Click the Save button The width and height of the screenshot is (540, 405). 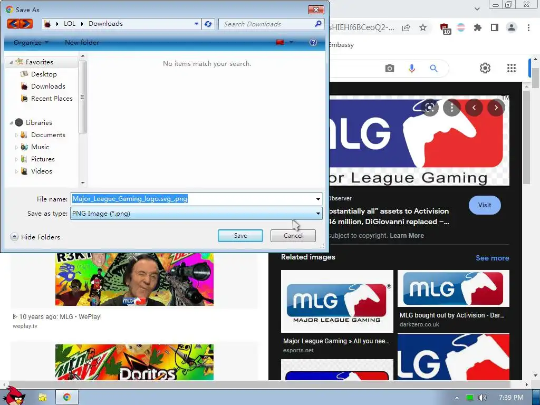[240, 236]
